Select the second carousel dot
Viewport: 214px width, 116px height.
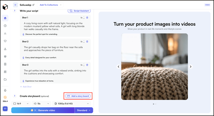(156, 104)
